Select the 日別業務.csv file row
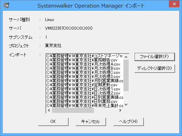The image size is (182, 136). [x=85, y=102]
